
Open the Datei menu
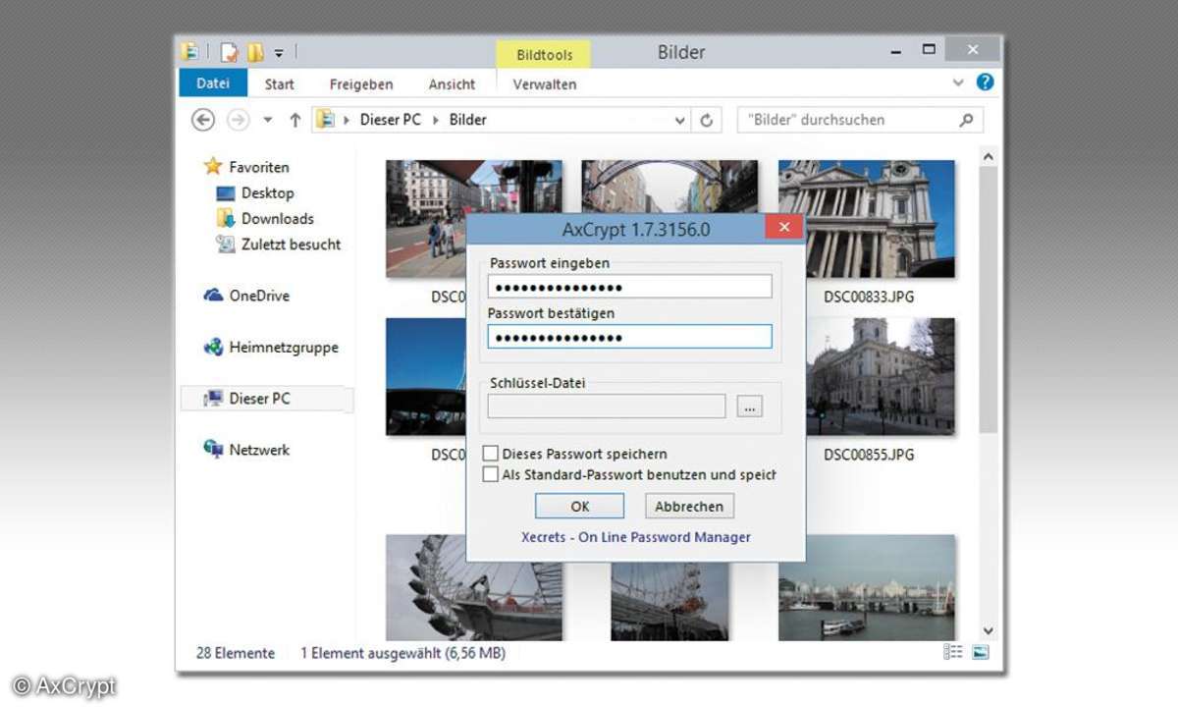(213, 83)
